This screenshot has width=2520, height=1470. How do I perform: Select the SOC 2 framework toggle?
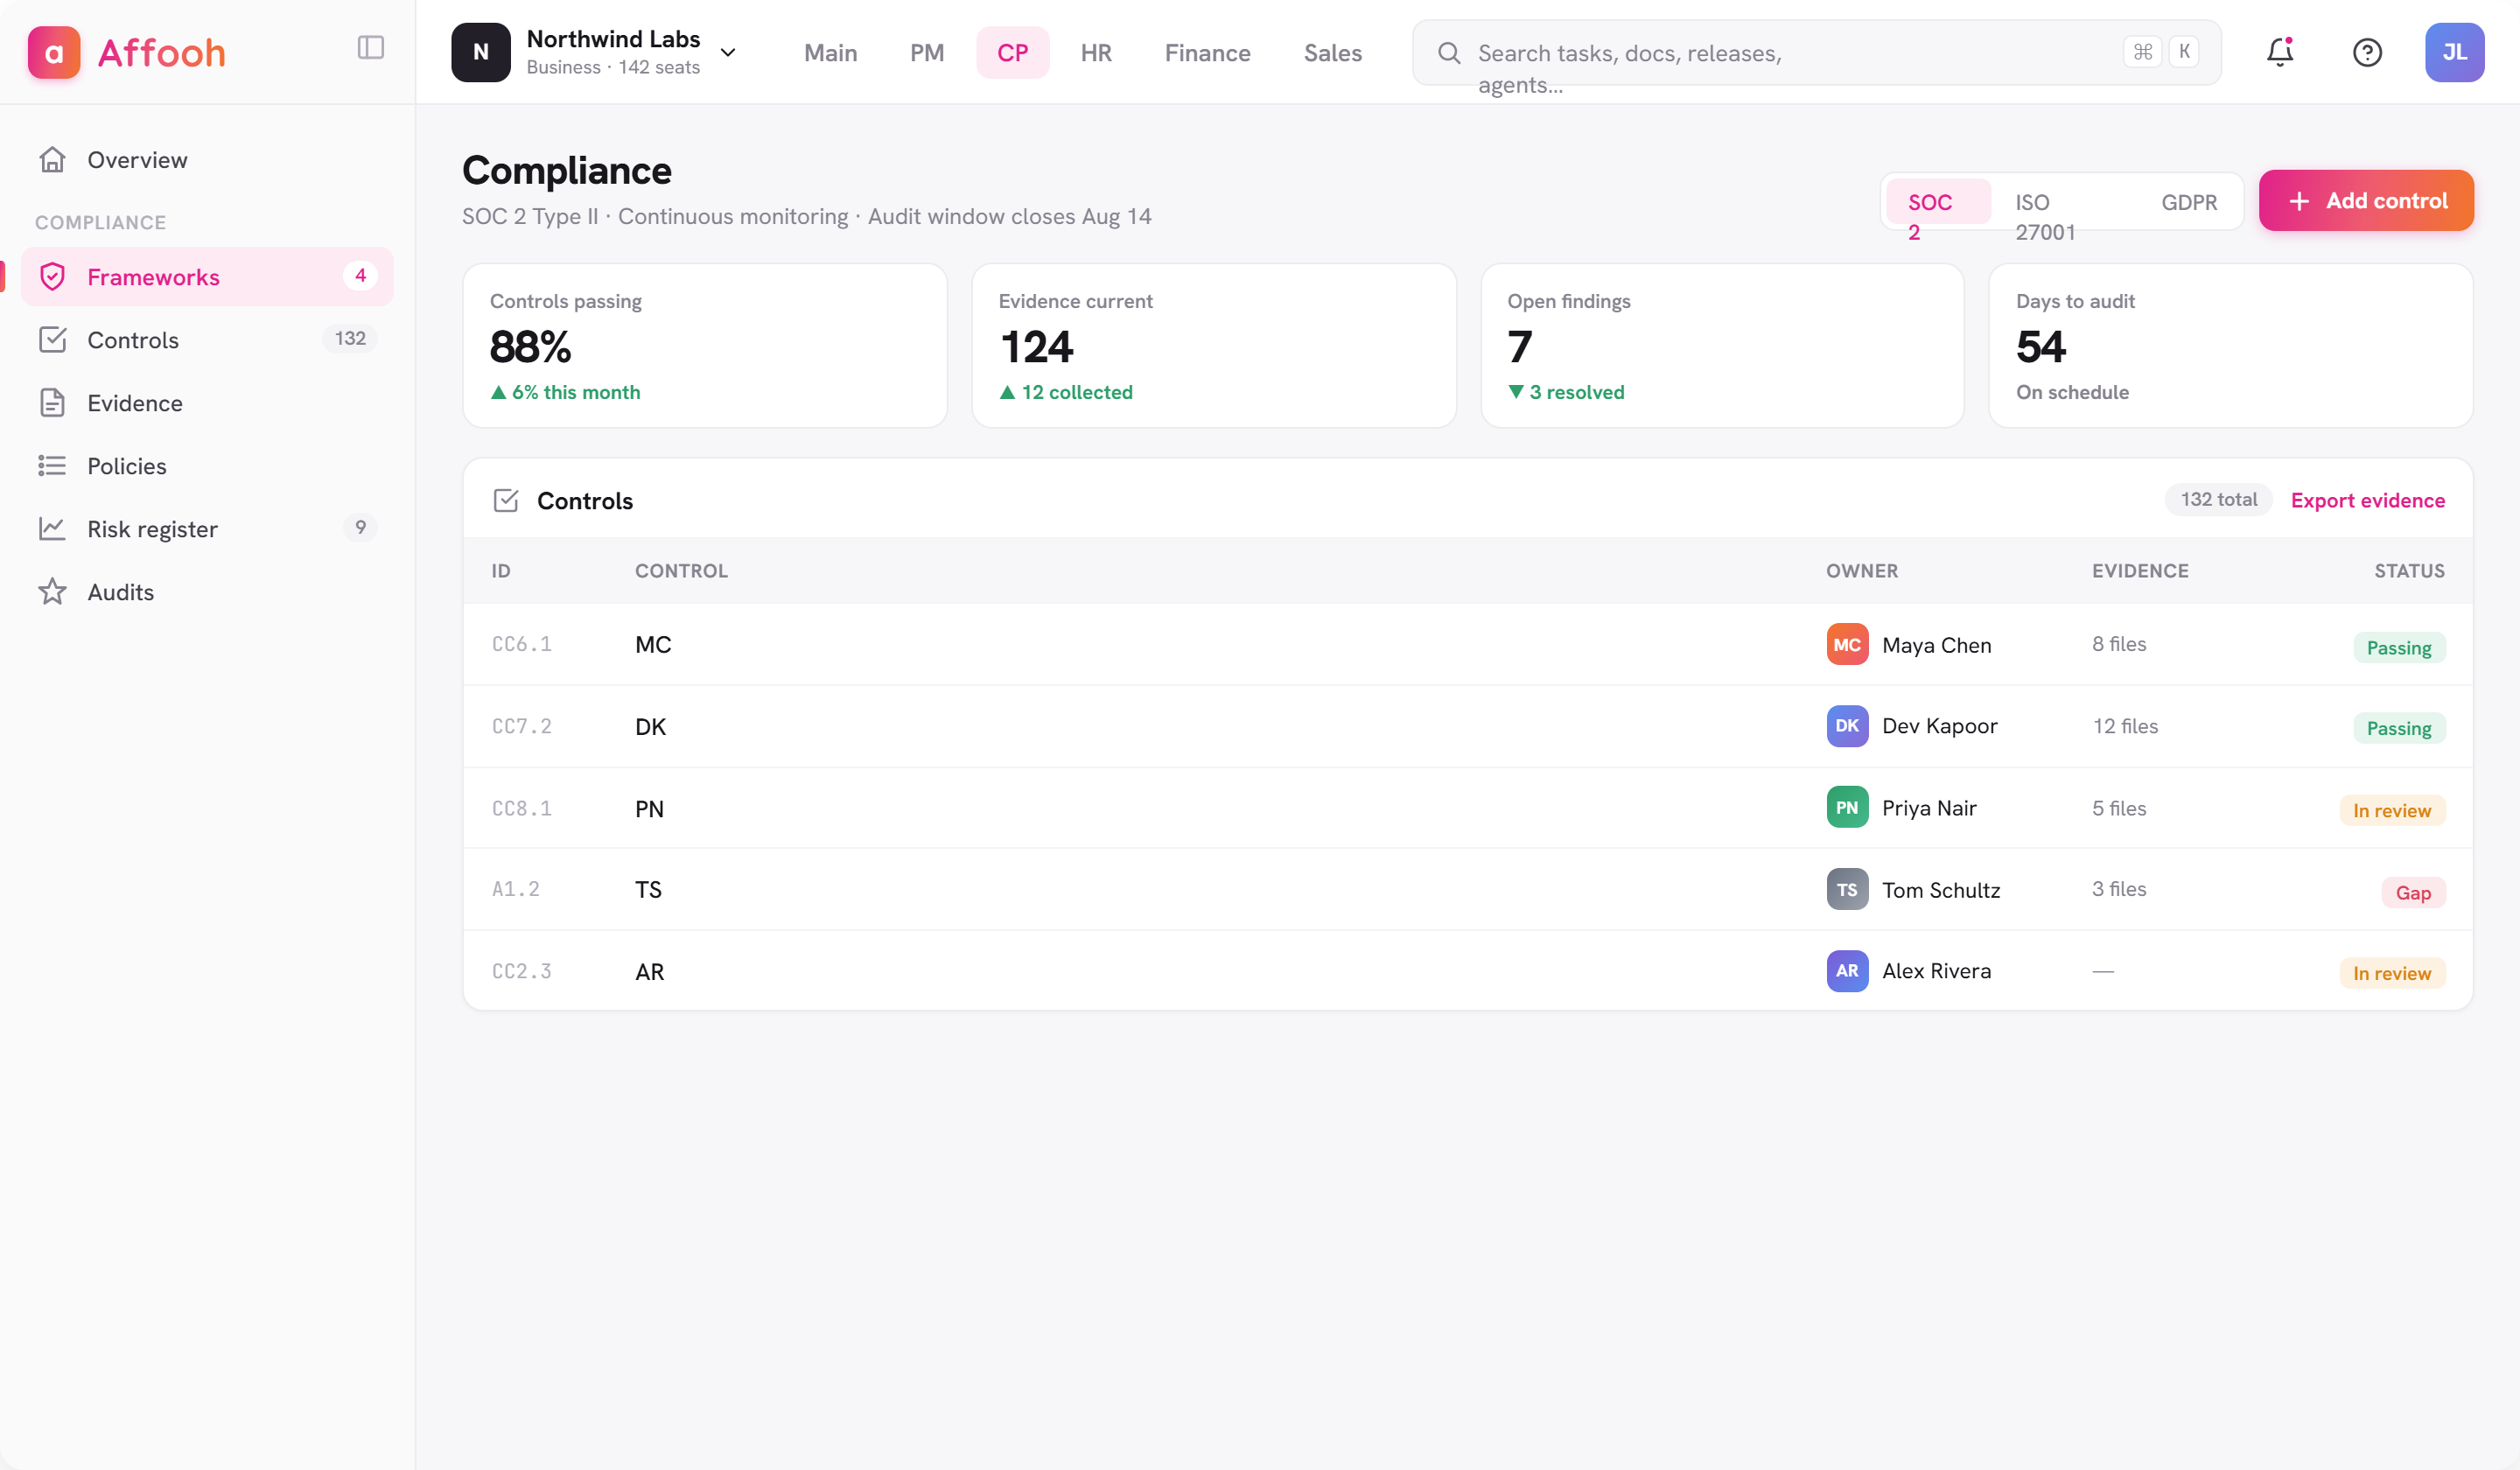click(x=1937, y=202)
